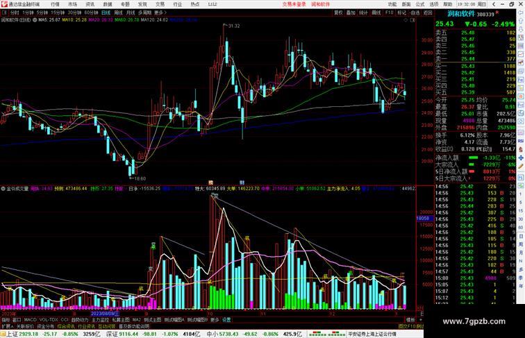
Task: Click the 叠加 toolbar button
Action: [351, 12]
